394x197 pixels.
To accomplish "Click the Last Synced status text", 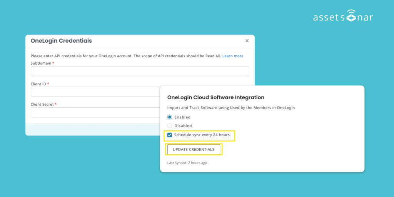I will [x=187, y=163].
